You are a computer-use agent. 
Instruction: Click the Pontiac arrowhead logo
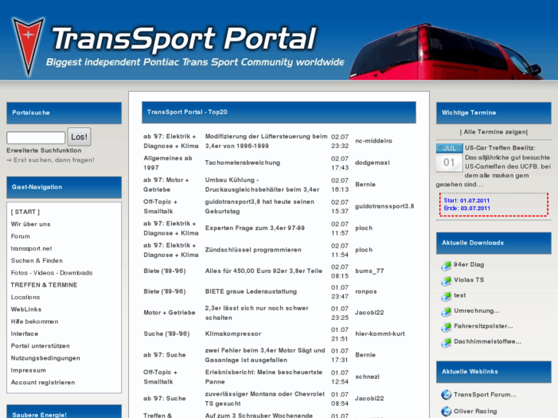[x=28, y=47]
